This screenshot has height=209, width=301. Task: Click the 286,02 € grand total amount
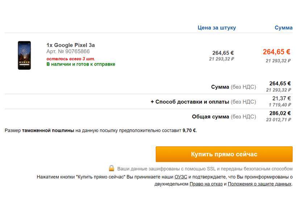click(280, 113)
